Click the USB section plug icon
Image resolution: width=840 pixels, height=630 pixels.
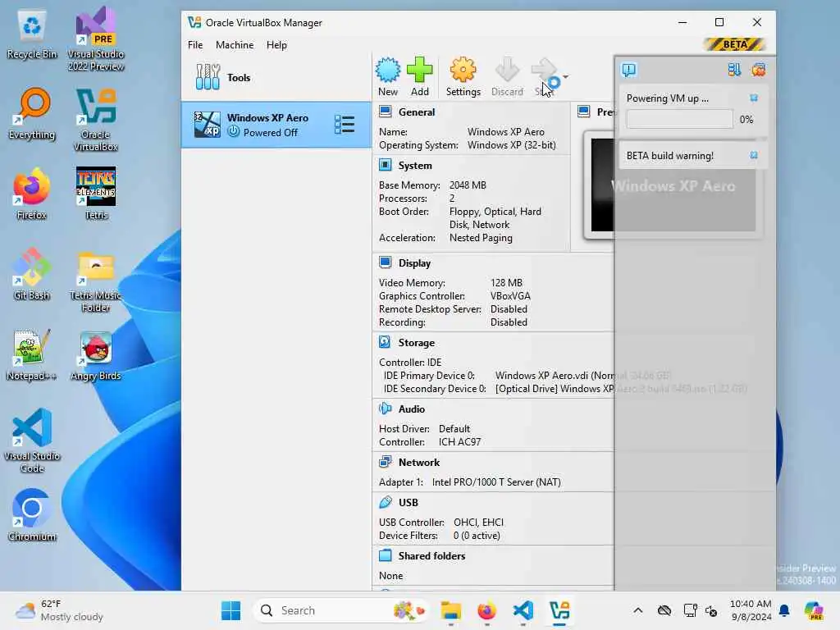click(x=386, y=502)
